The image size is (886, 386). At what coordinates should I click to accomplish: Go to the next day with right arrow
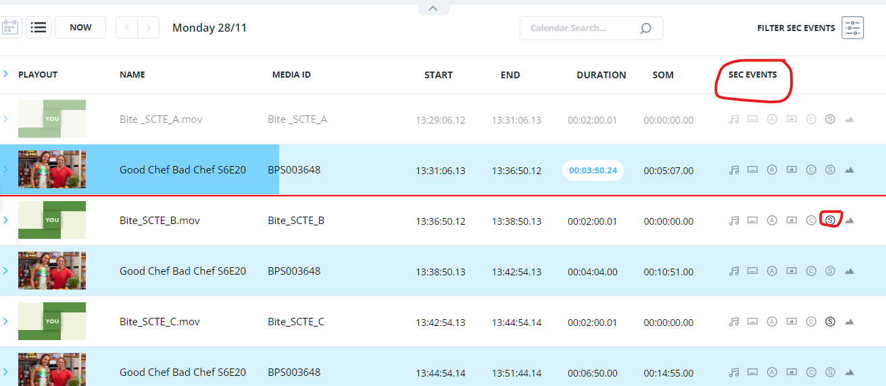point(149,28)
